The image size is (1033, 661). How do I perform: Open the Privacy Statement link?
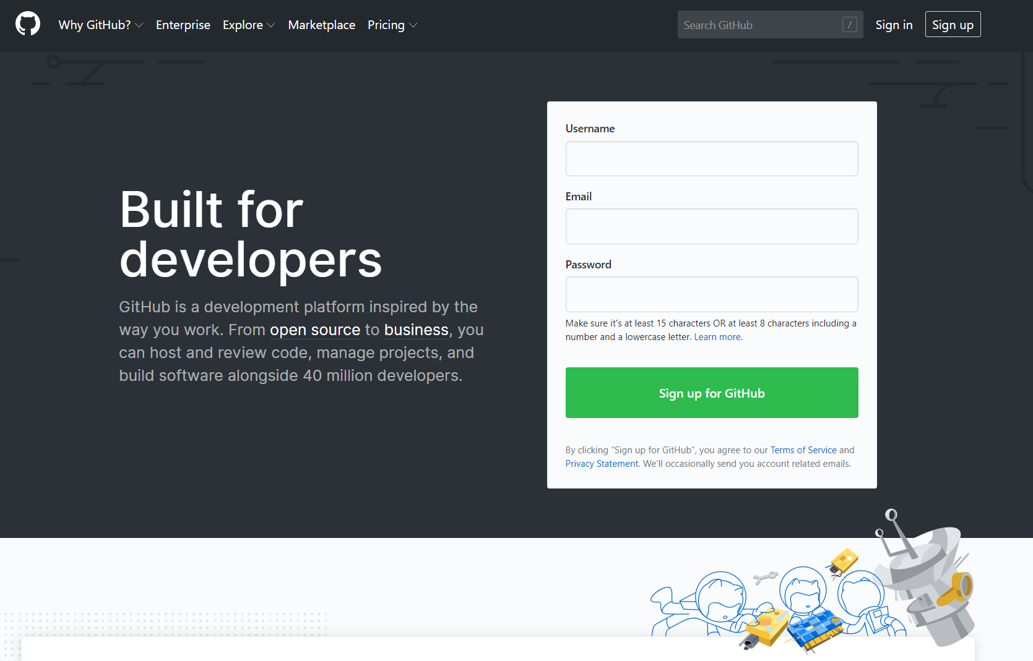point(602,464)
